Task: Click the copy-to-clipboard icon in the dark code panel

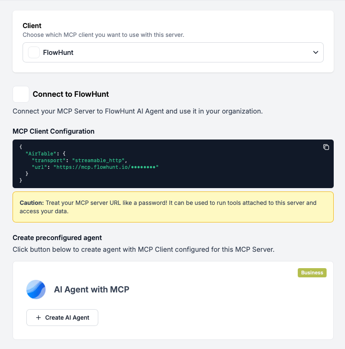Action: coord(326,147)
